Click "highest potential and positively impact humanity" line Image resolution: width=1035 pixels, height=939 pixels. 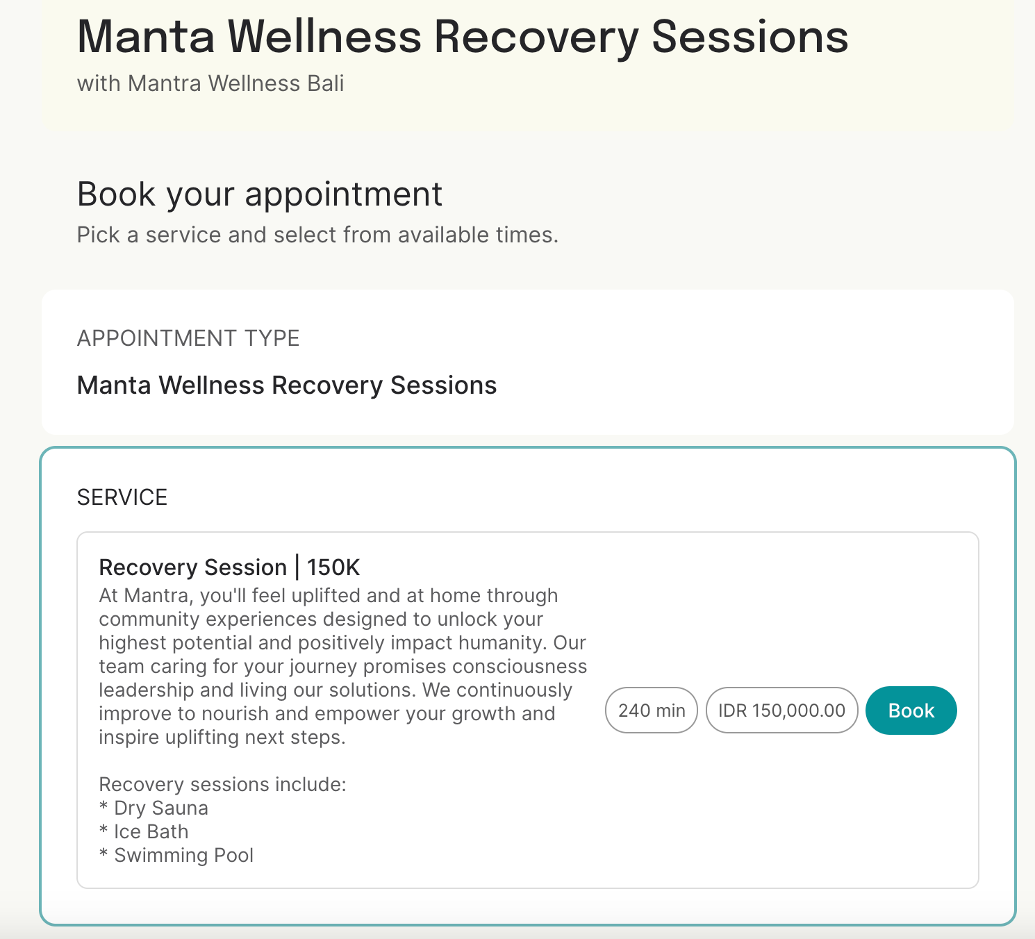click(x=342, y=642)
